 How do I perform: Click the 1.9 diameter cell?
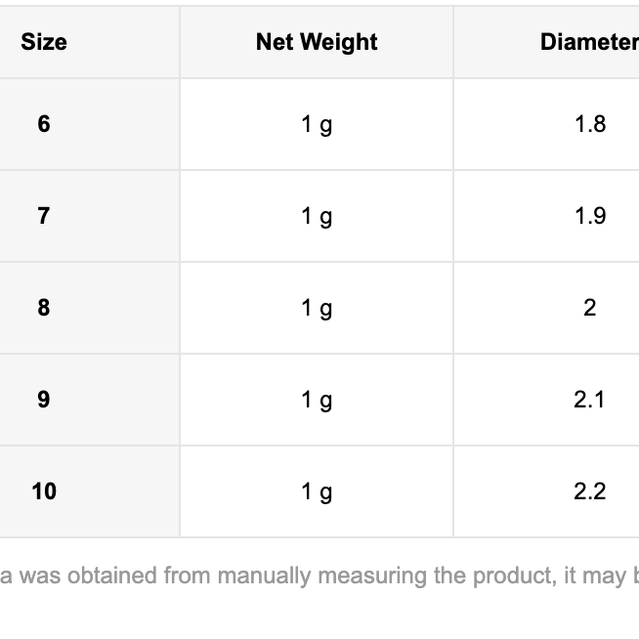[590, 216]
